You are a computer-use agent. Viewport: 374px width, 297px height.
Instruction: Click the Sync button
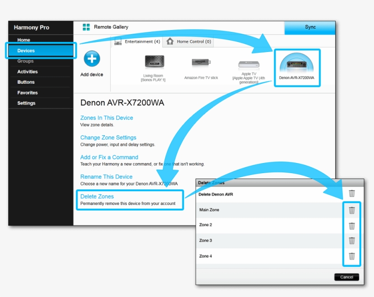(x=310, y=27)
